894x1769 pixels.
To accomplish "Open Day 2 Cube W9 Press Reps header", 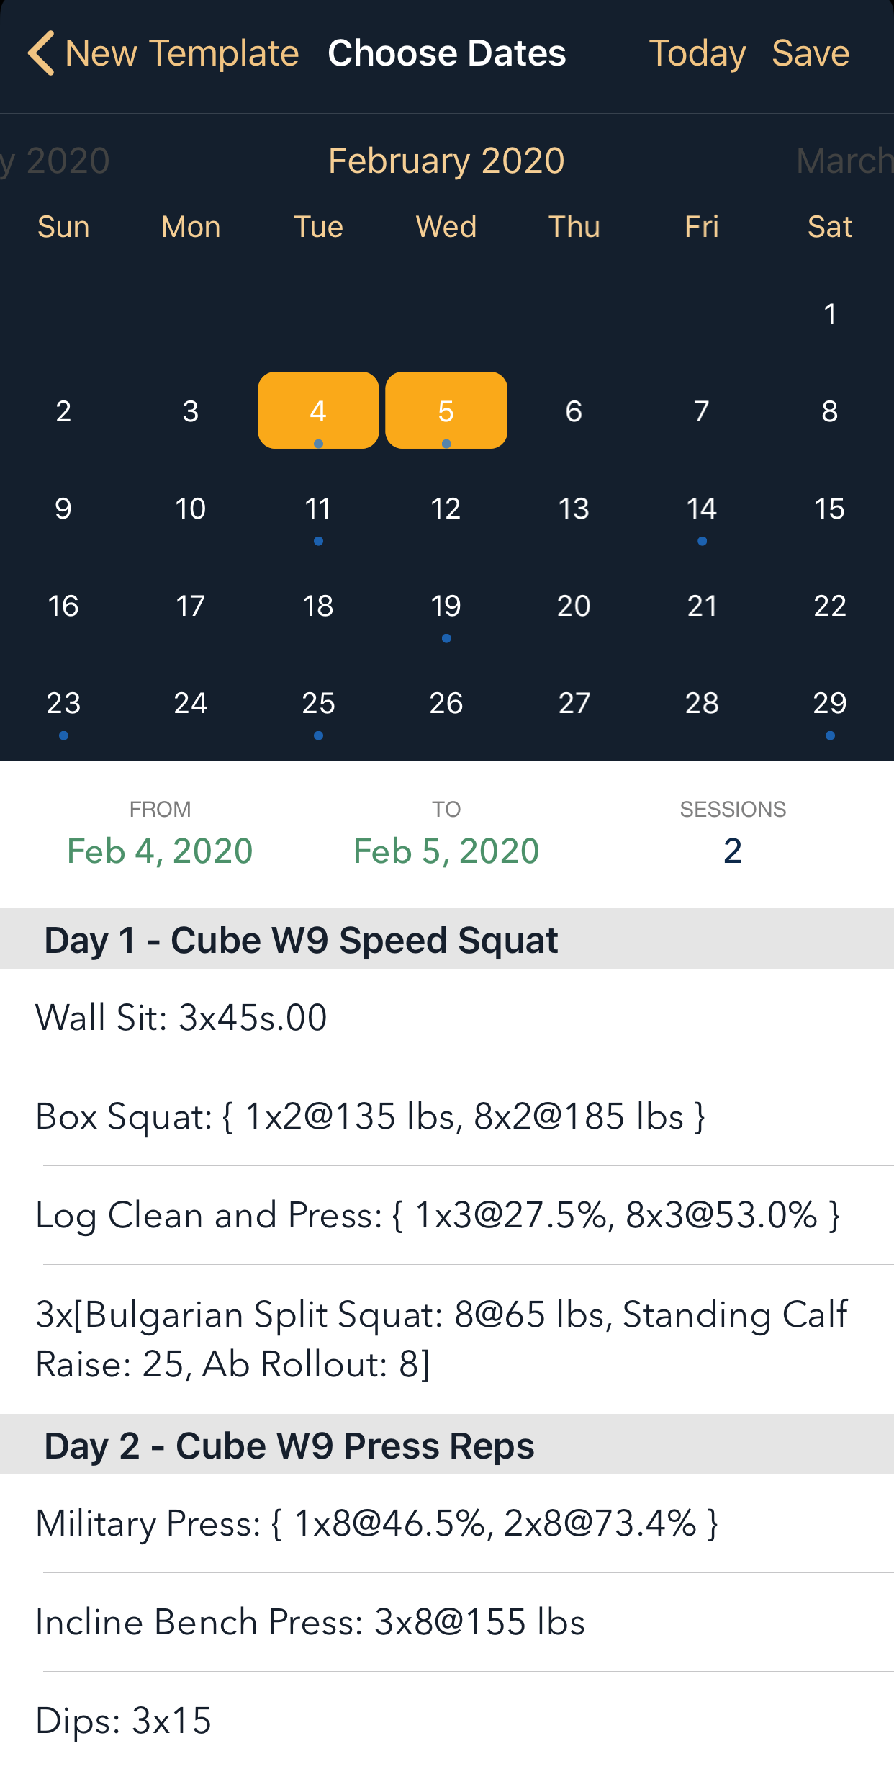I will click(289, 1446).
